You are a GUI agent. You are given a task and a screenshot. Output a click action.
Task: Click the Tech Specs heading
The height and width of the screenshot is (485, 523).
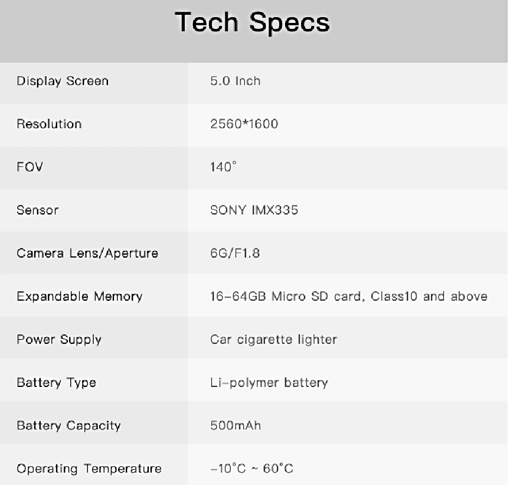coord(253,23)
